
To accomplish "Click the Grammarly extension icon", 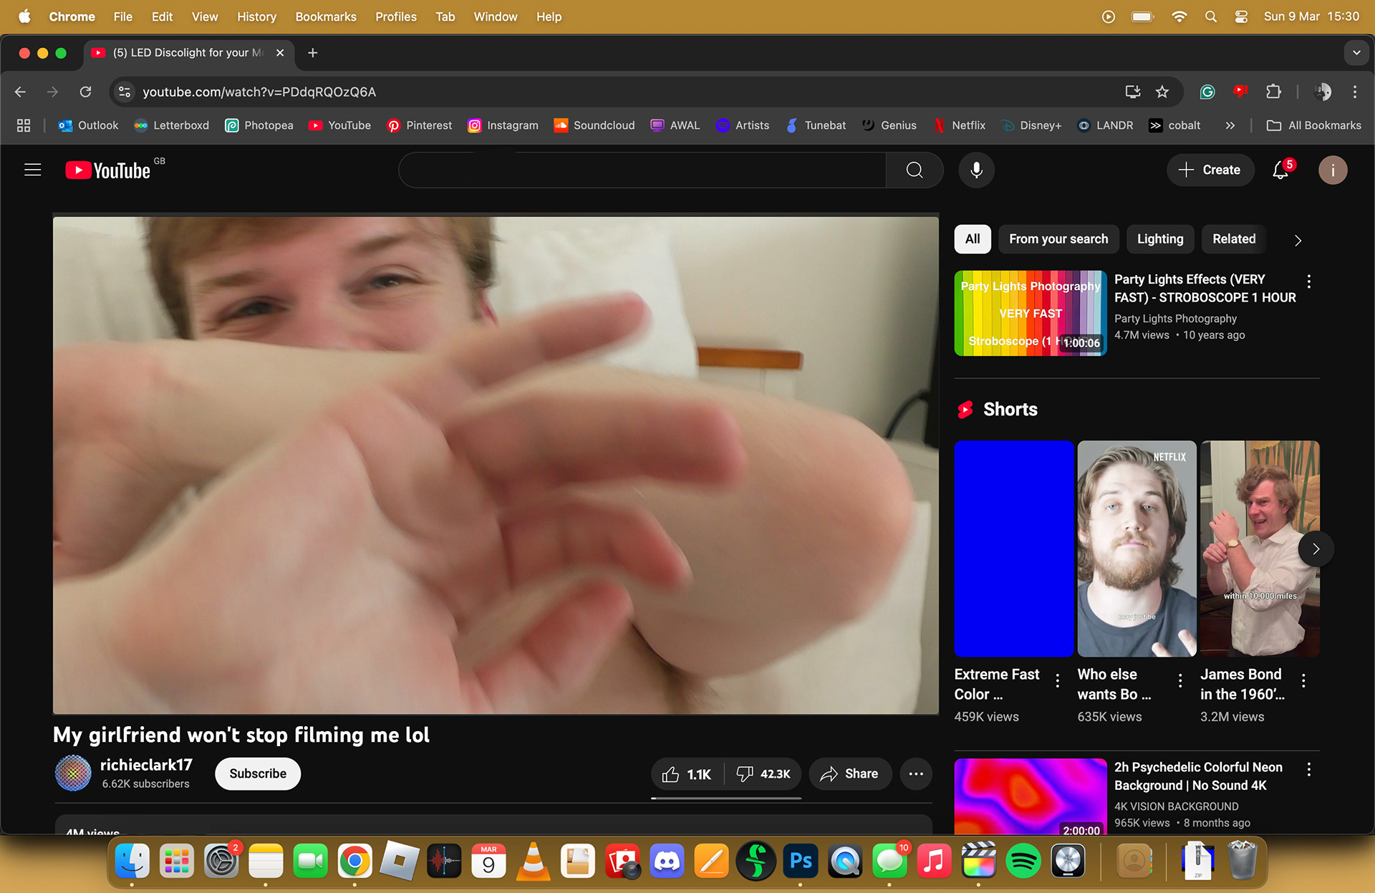I will 1207,92.
